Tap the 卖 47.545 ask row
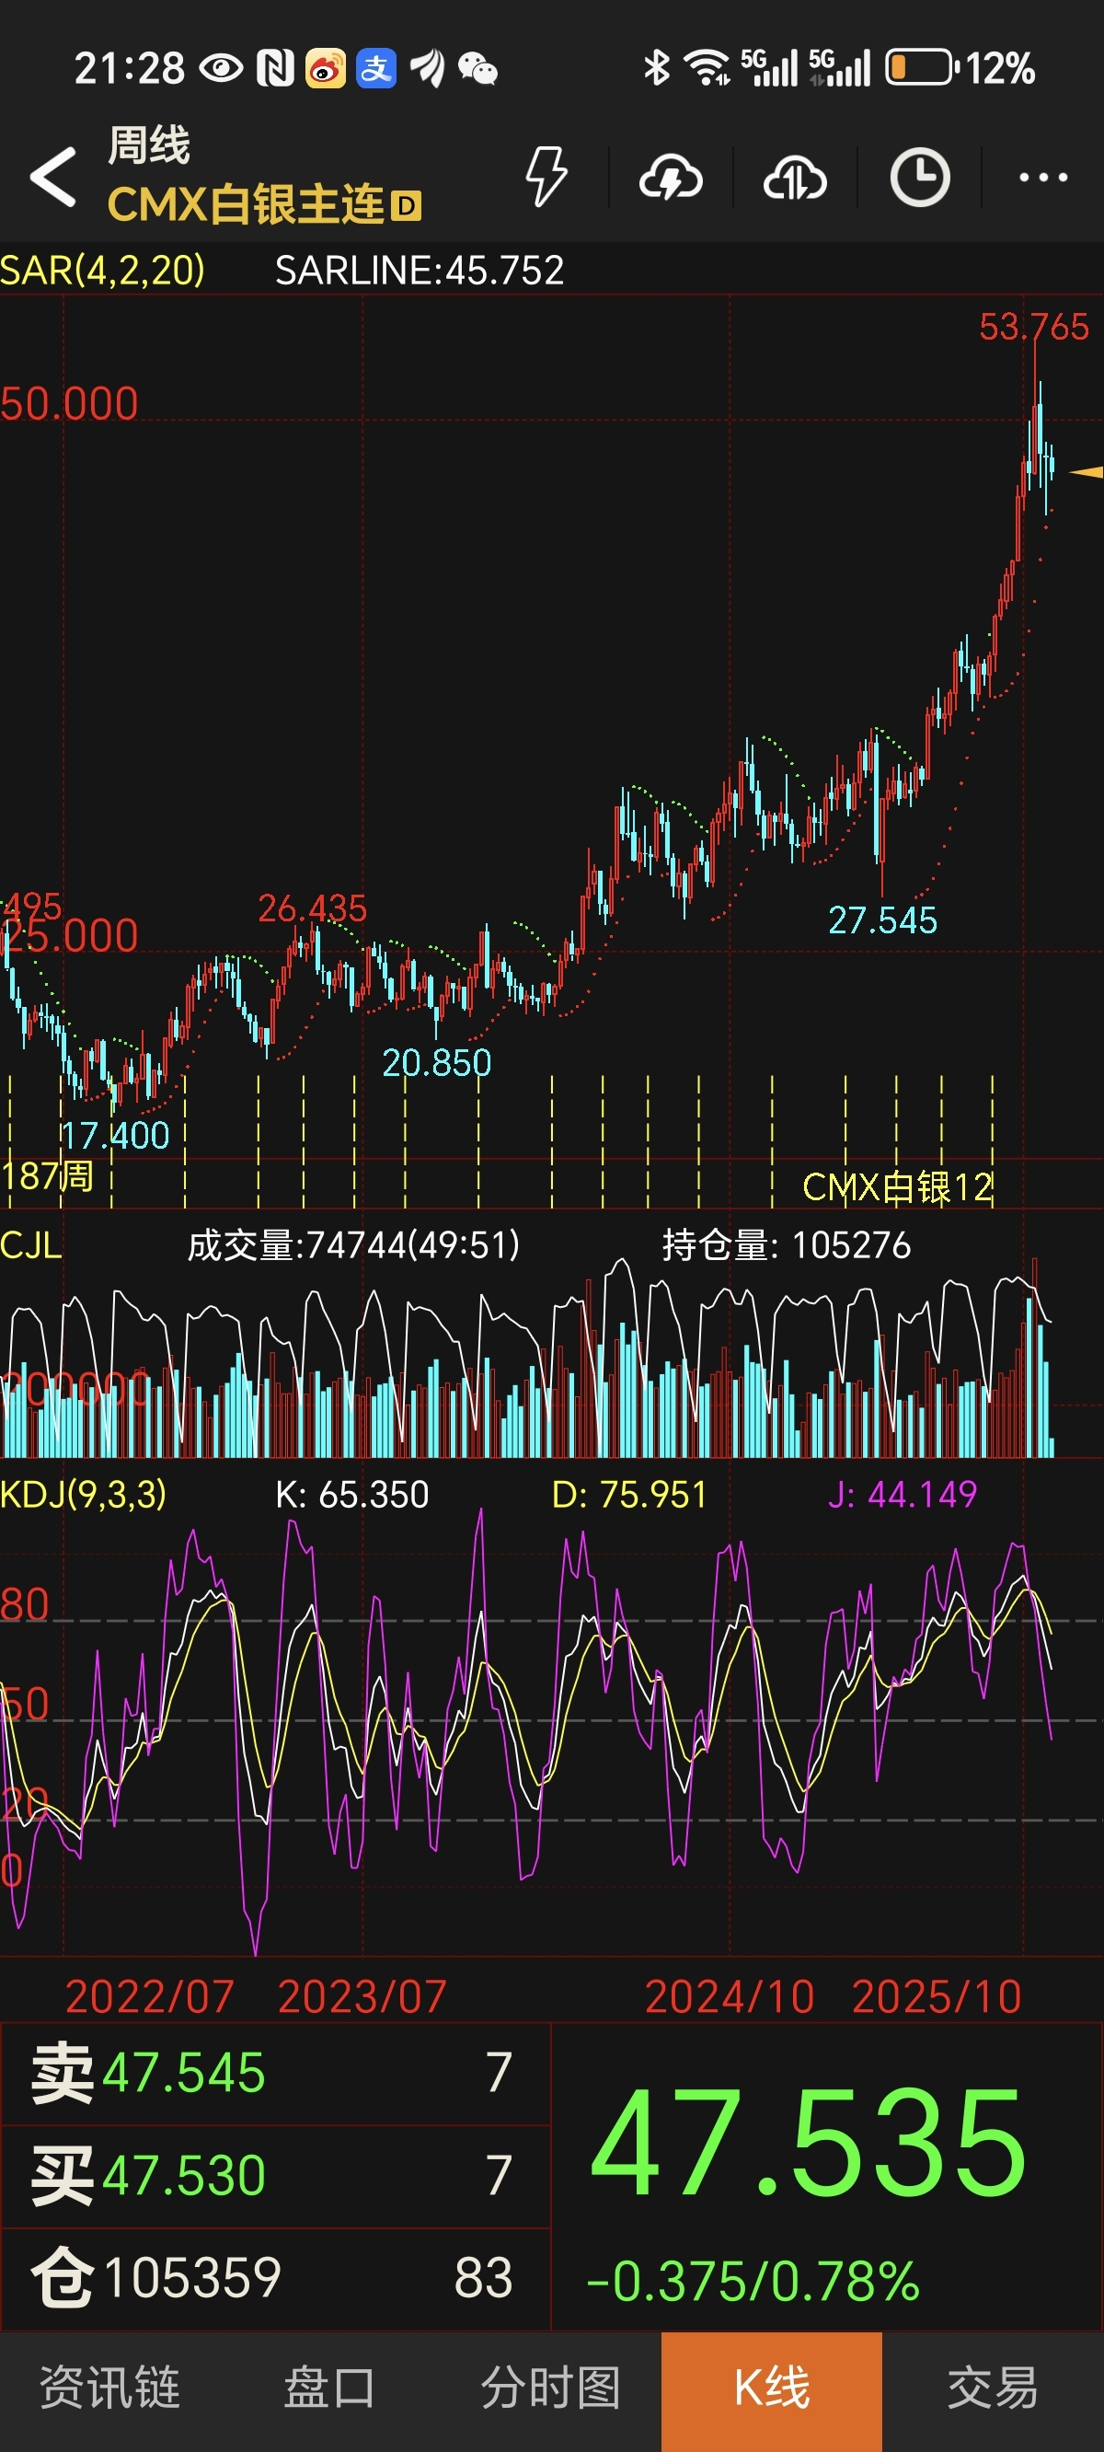Viewport: 1104px width, 2452px height. [x=275, y=2074]
